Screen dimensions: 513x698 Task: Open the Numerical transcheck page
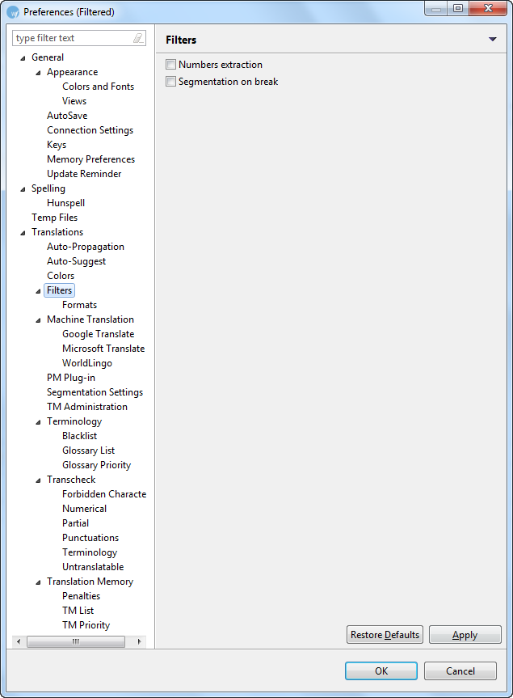[85, 509]
